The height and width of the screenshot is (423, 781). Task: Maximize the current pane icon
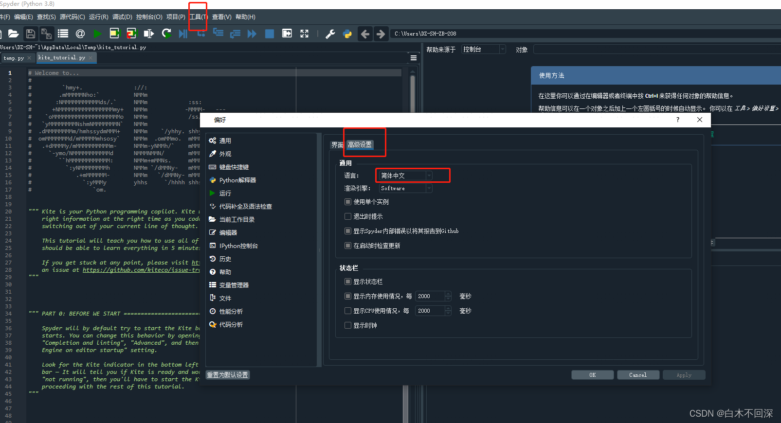pos(287,34)
